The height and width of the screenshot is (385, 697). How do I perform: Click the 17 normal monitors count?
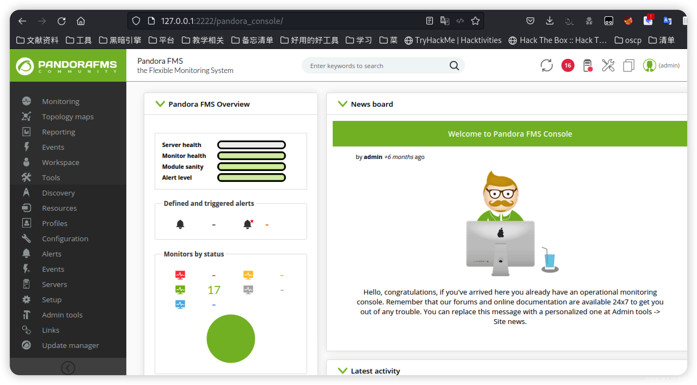click(214, 290)
